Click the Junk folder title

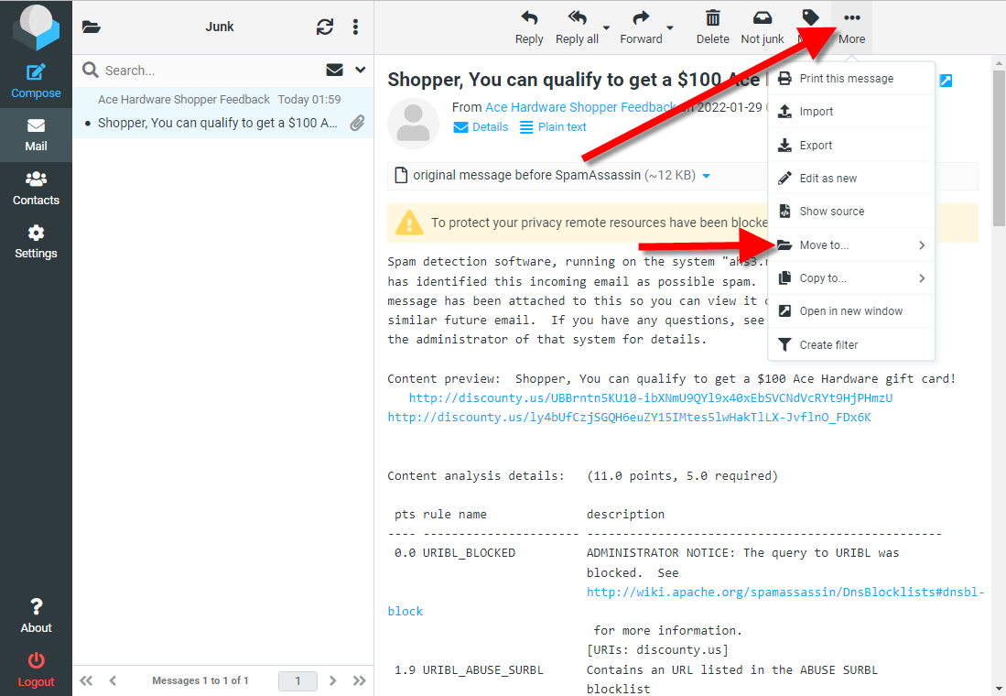click(x=220, y=27)
